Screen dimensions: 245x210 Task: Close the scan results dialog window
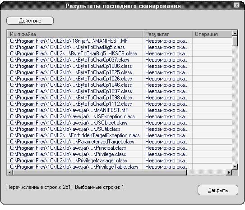pos(236,5)
